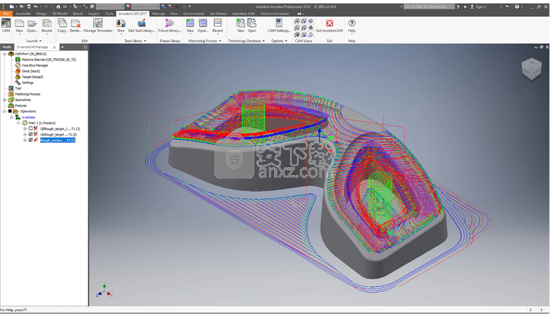
Task: Click New in Machining Process panel
Action: click(x=190, y=26)
